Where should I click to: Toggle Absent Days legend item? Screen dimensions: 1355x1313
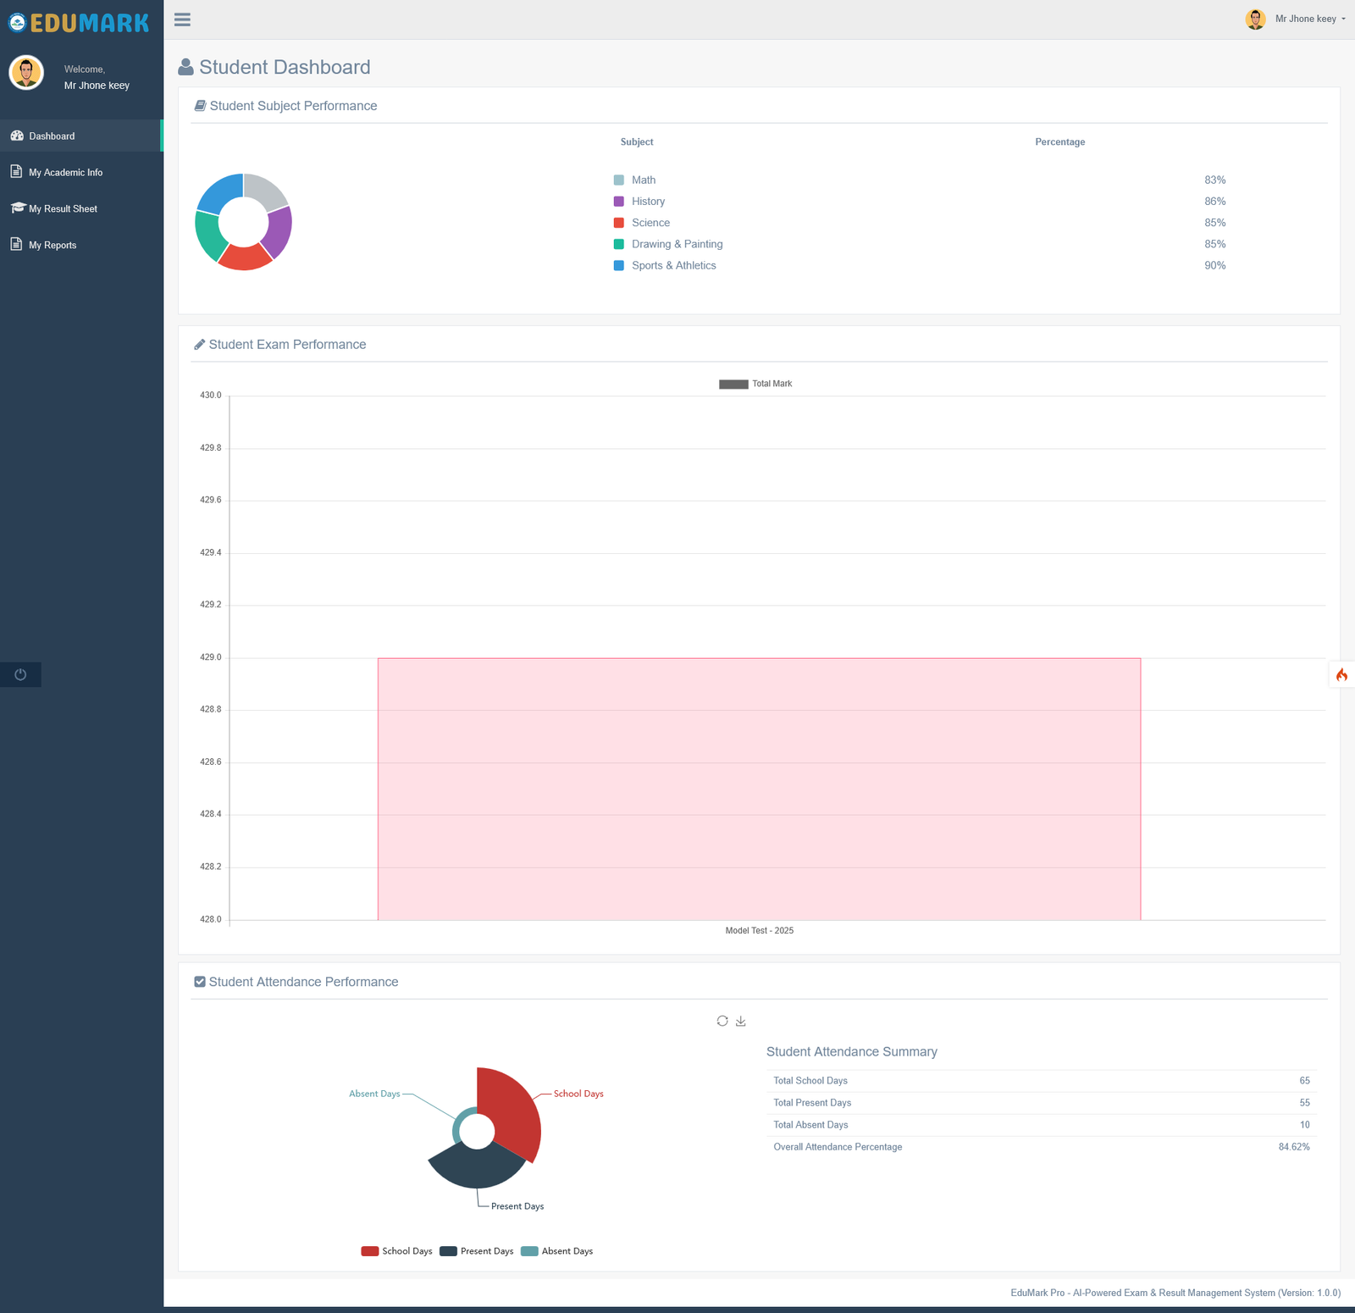(556, 1251)
